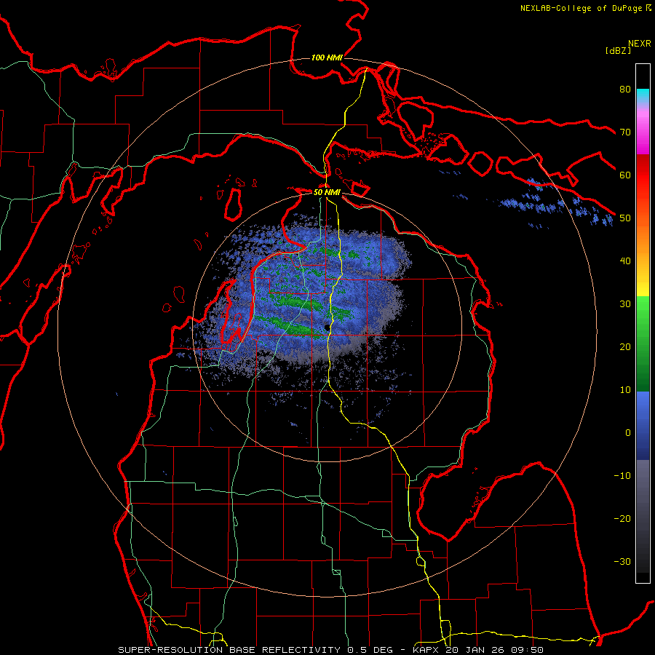Click the 0 value on the color scale
This screenshot has height=655, width=655.
628,433
